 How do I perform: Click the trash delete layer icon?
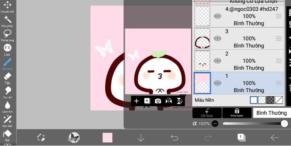(x=290, y=88)
